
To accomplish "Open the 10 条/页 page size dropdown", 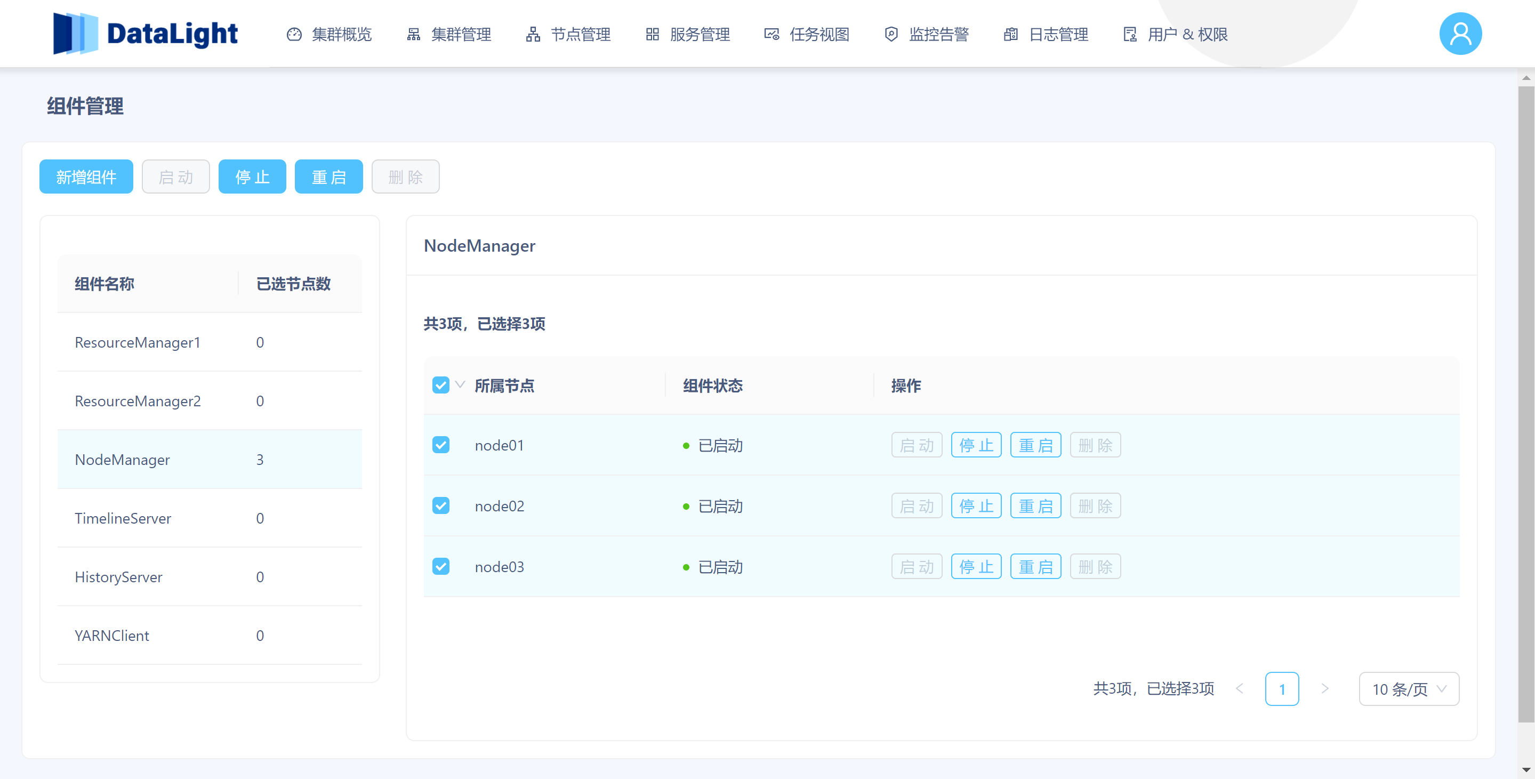I will (x=1409, y=689).
